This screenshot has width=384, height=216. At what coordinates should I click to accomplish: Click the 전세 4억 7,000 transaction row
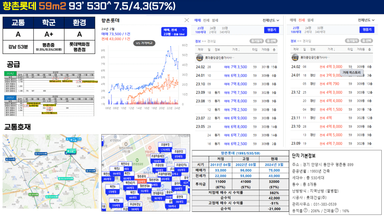332,143
